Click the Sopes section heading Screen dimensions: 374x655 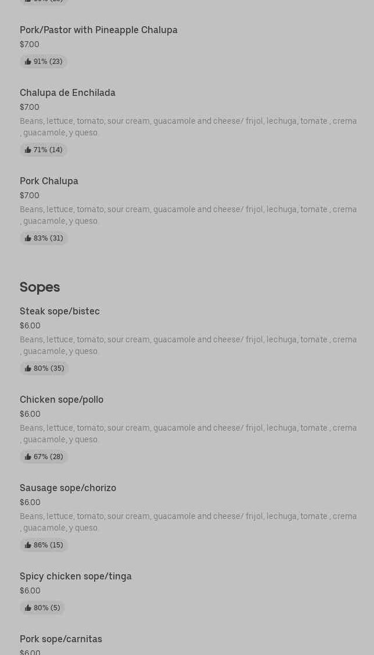click(39, 287)
